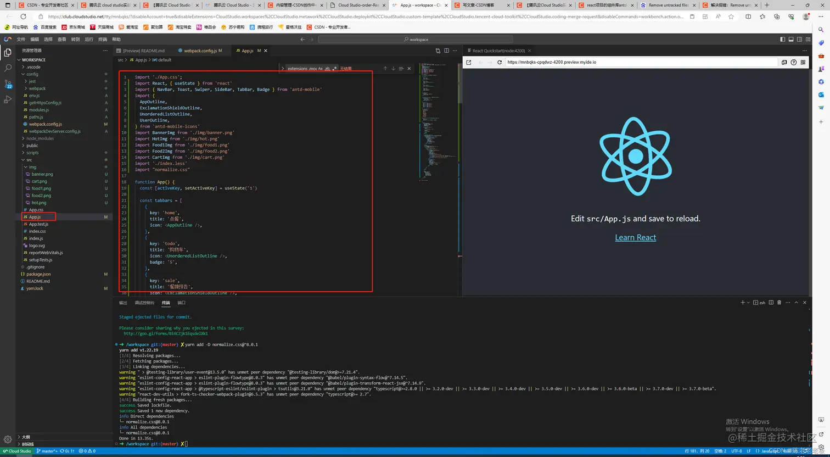830x457 pixels.
Task: Toggle secondary sidebar layout icon
Action: click(799, 39)
